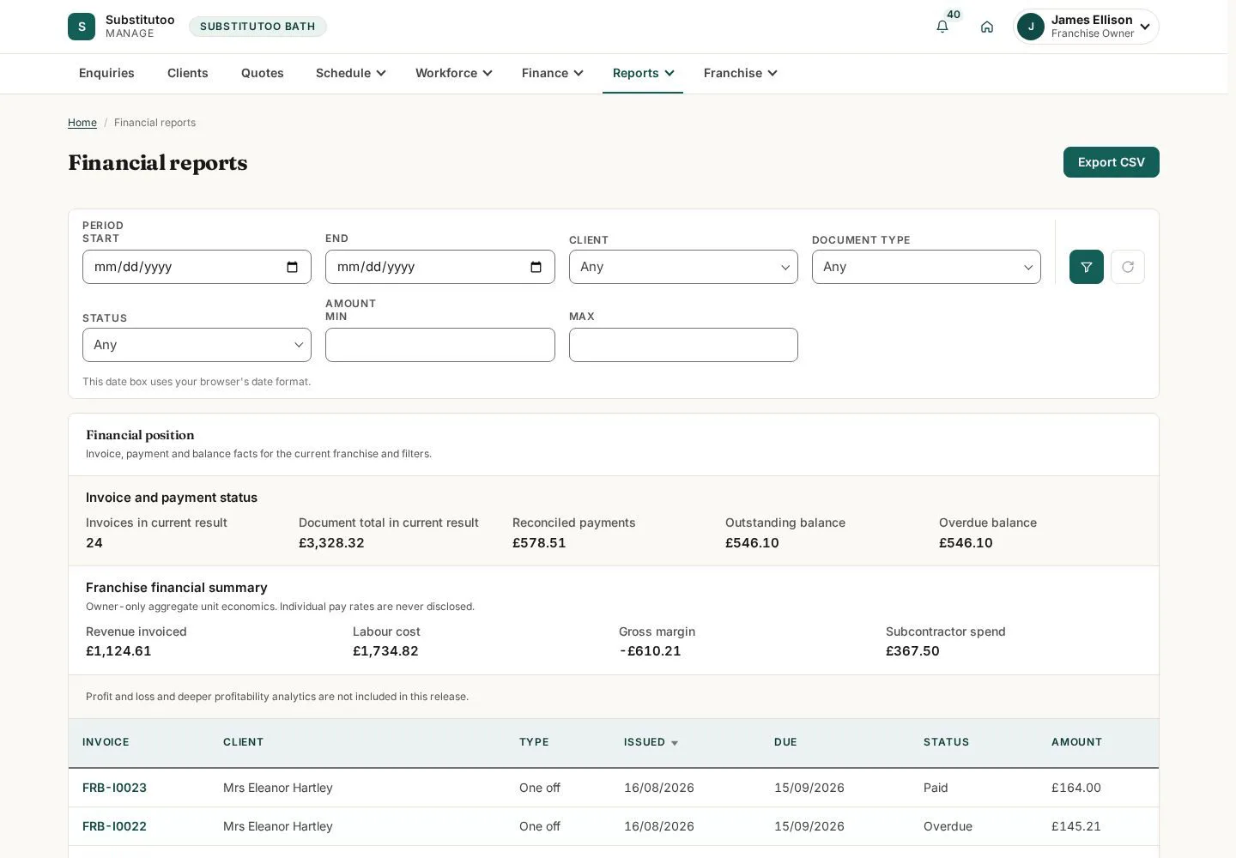Open invoice FRB-I0023

click(x=114, y=788)
